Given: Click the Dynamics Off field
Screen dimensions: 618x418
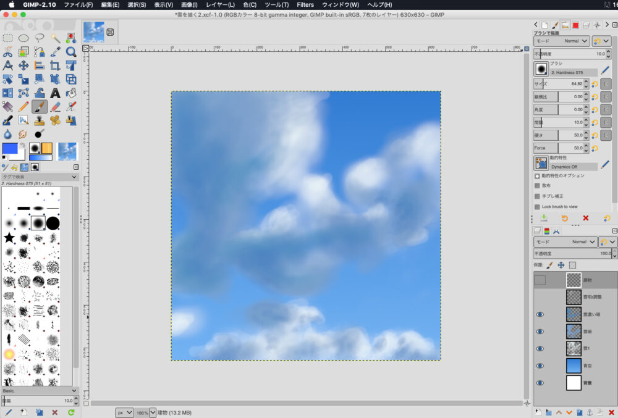Looking at the screenshot, I should pos(574,167).
